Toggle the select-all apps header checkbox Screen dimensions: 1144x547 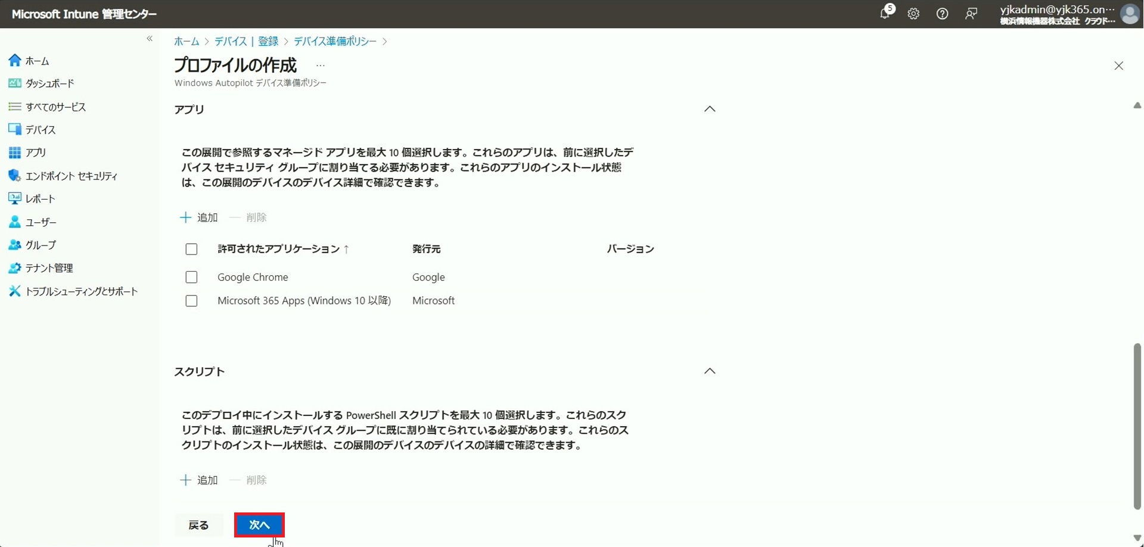coord(191,249)
